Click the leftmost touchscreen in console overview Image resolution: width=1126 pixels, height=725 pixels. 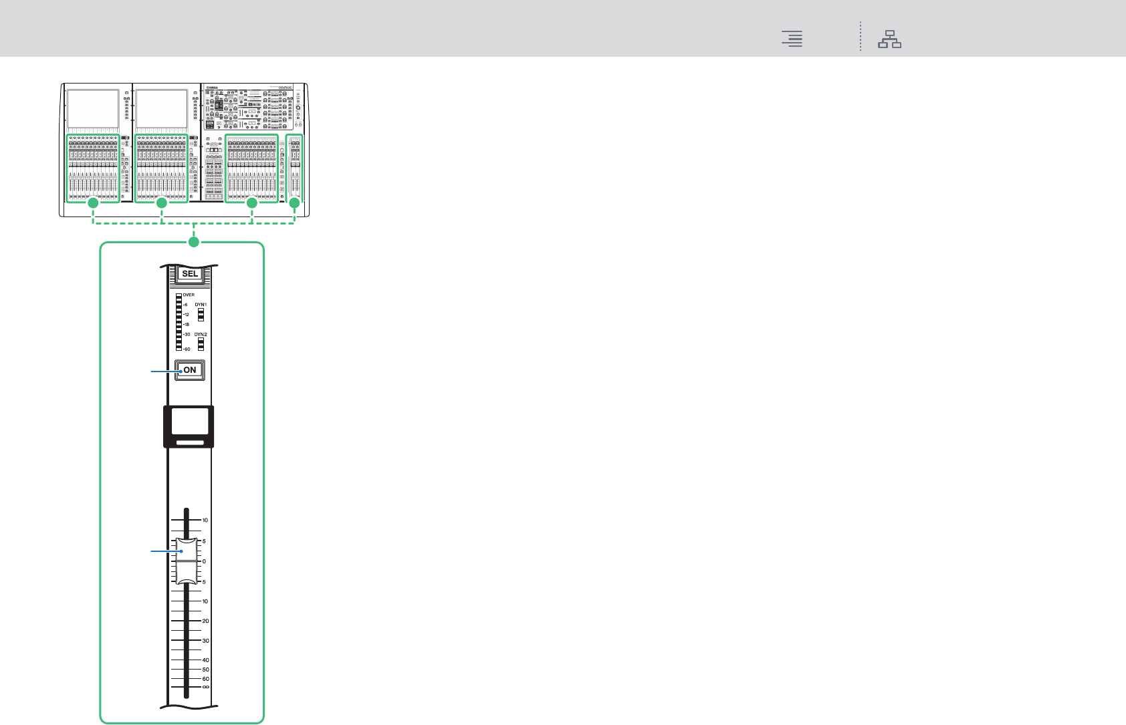(92, 108)
